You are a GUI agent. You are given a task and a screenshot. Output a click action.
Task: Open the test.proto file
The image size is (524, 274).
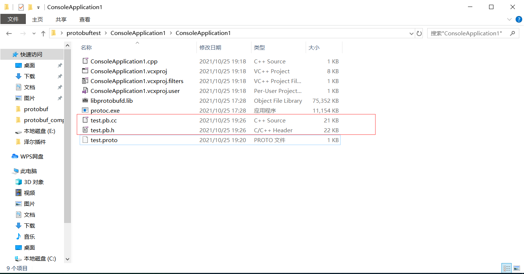(104, 140)
